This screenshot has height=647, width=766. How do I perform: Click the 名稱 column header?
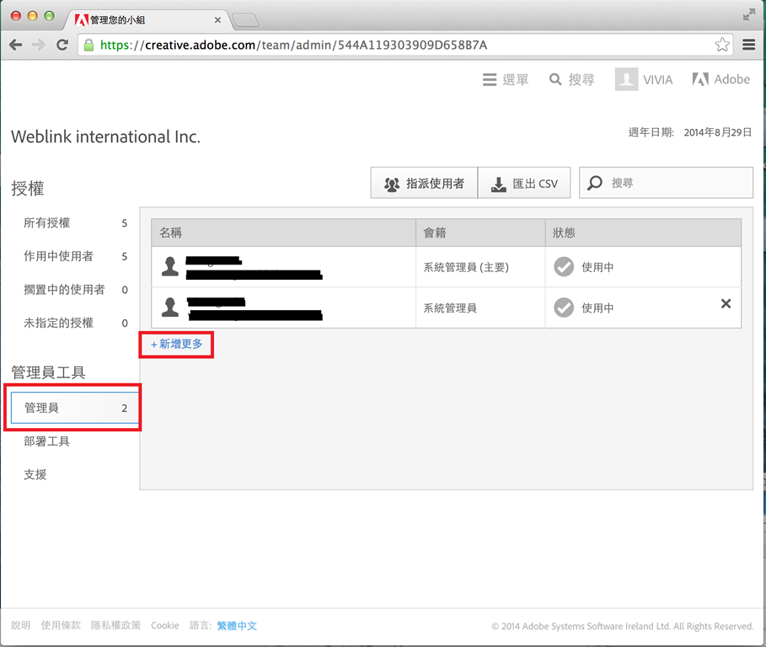(x=283, y=233)
